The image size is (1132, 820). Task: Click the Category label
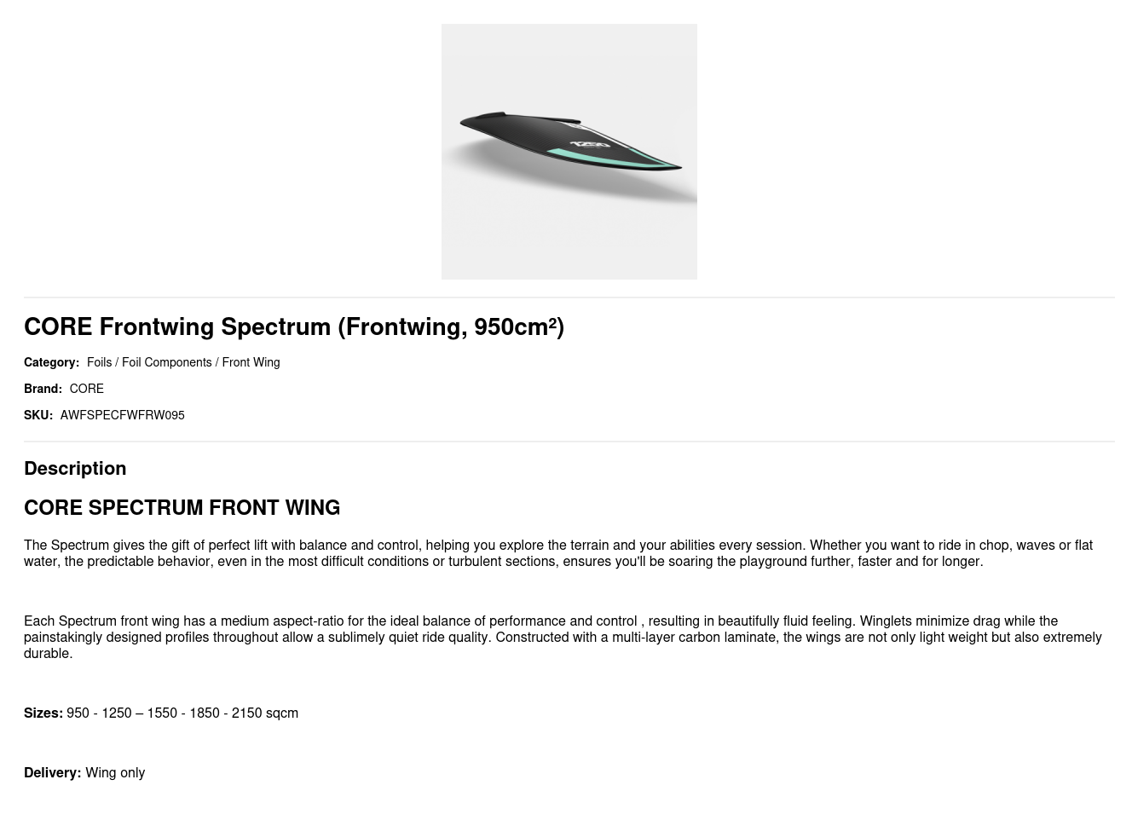pos(51,362)
